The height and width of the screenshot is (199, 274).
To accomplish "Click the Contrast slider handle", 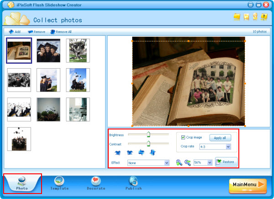I will 148,143.
